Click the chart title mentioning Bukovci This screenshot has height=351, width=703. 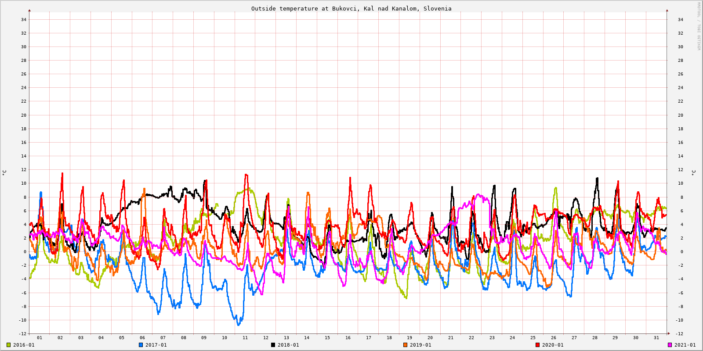351,8
